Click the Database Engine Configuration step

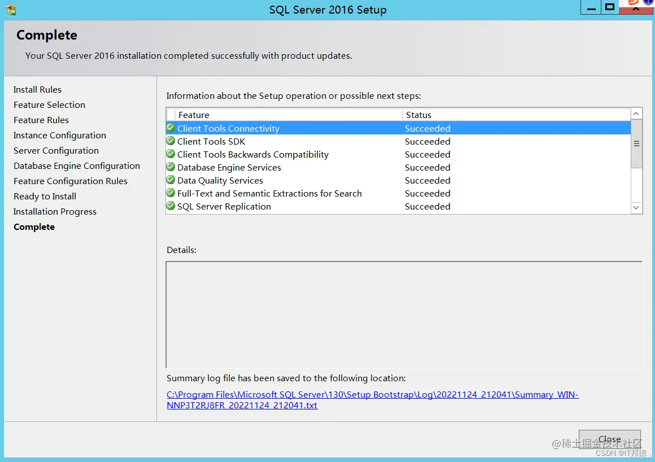click(76, 166)
